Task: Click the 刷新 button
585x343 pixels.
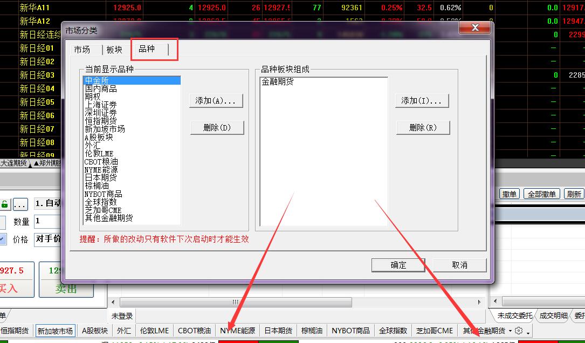Action: (574, 194)
